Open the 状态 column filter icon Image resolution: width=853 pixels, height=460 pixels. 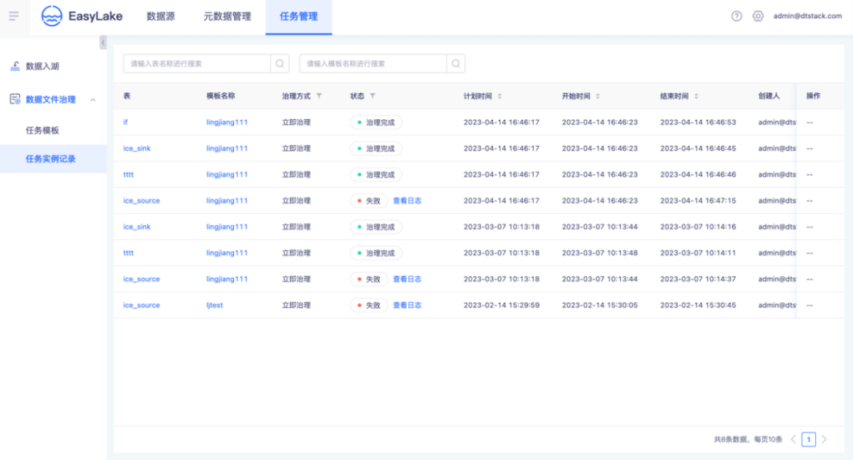pos(373,96)
